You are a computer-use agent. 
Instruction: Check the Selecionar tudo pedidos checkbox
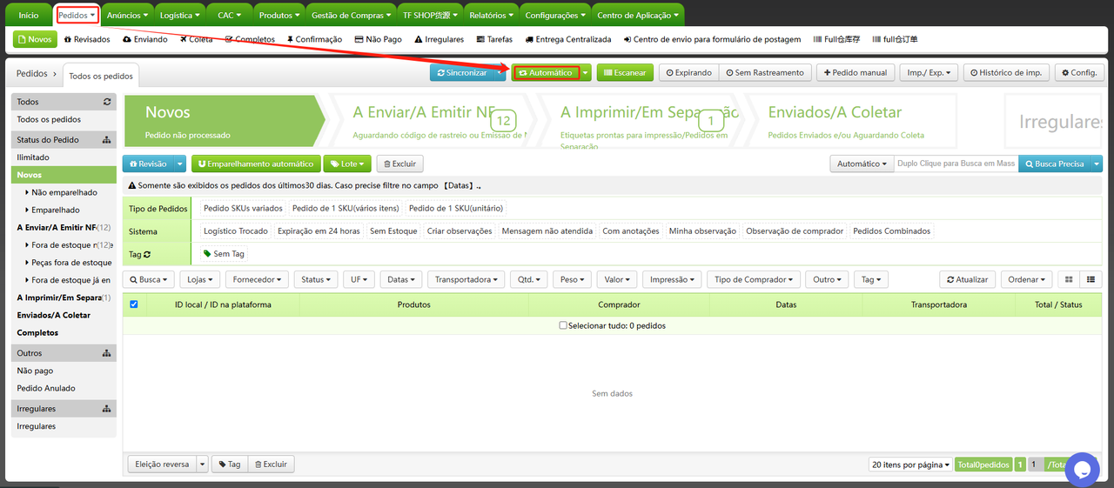(x=563, y=325)
